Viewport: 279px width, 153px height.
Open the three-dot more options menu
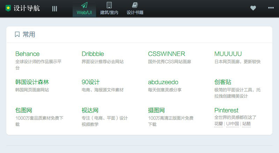[x=271, y=8]
